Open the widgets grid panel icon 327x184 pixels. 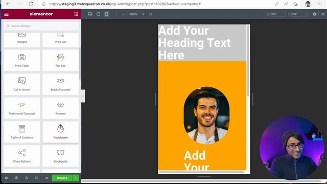pos(76,14)
